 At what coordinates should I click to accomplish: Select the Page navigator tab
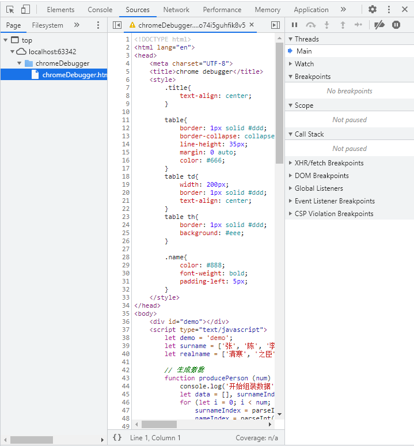click(13, 25)
